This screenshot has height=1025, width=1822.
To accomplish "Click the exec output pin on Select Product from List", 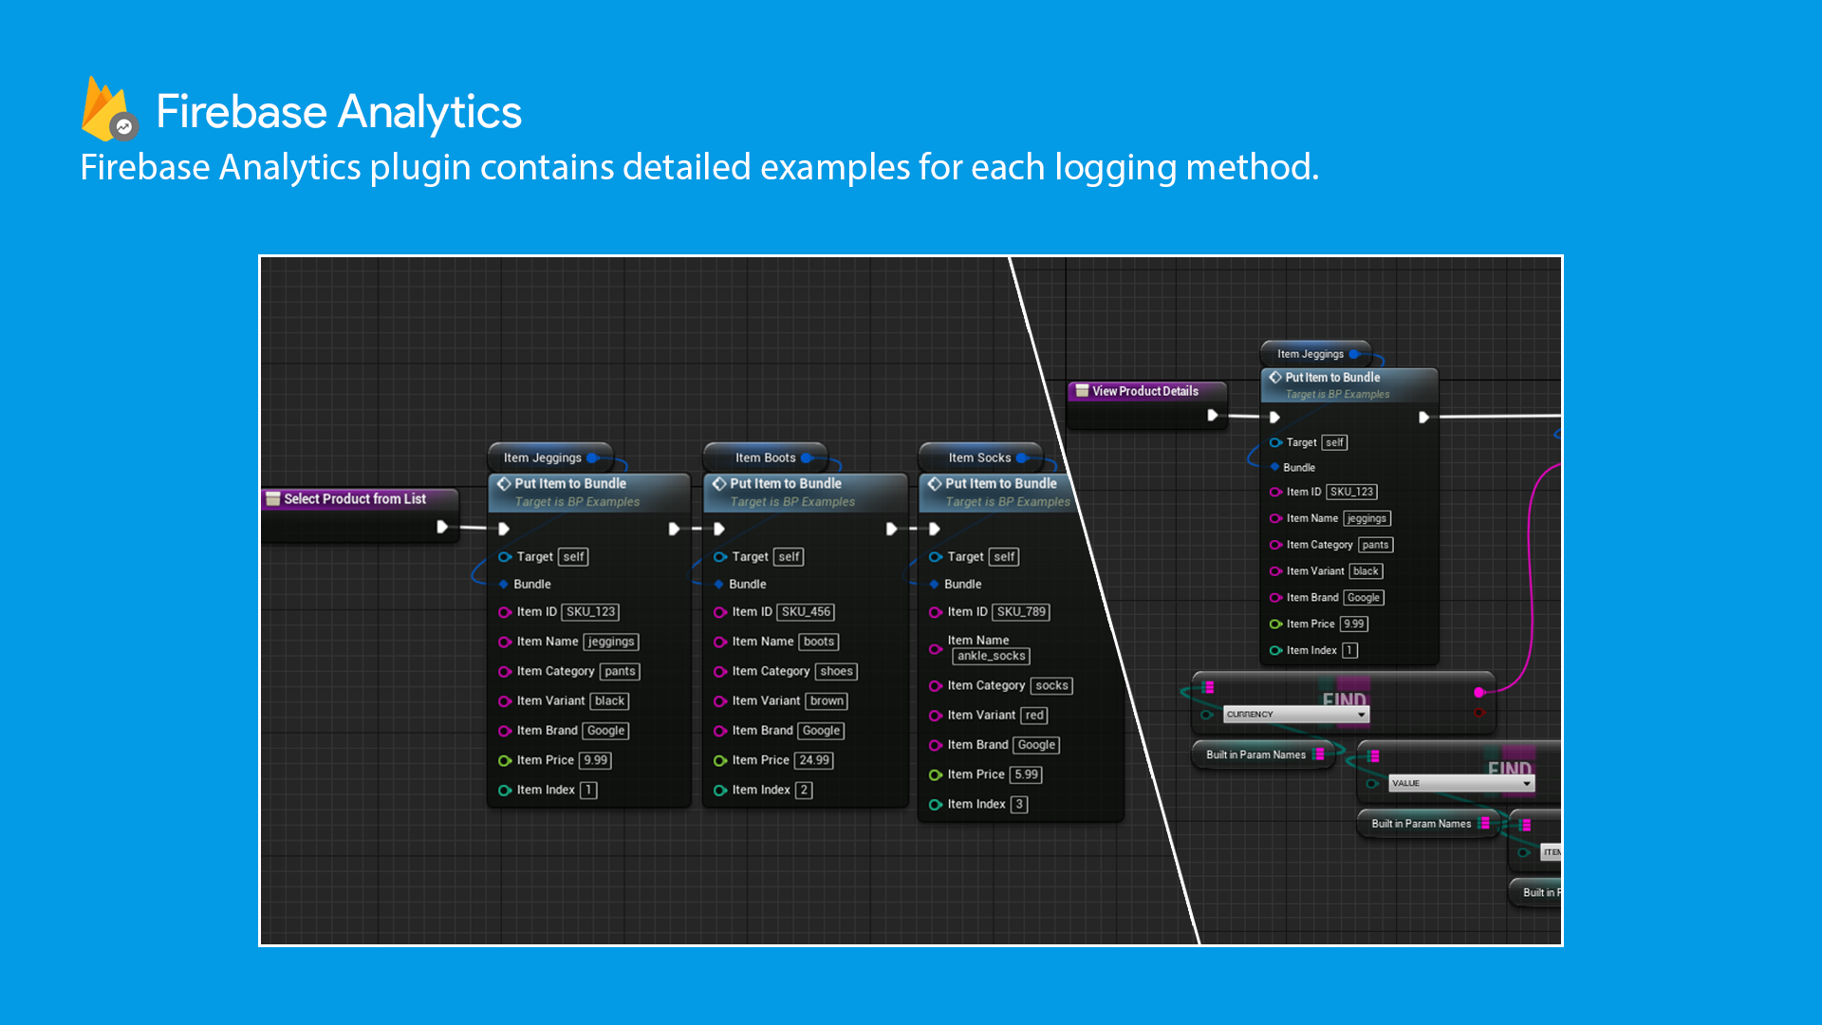I will 442,529.
